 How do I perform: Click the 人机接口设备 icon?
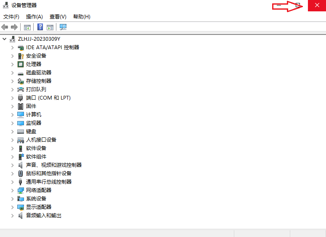(21, 140)
